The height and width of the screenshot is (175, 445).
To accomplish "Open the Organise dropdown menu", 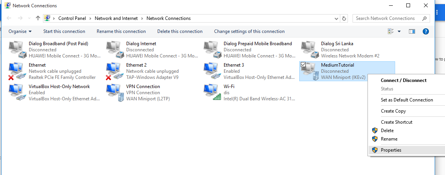I will point(20,31).
